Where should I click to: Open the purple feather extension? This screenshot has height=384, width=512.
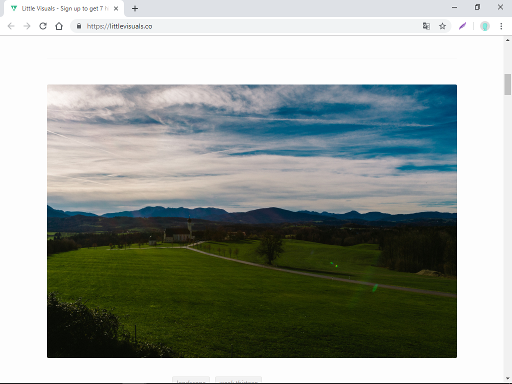click(462, 26)
